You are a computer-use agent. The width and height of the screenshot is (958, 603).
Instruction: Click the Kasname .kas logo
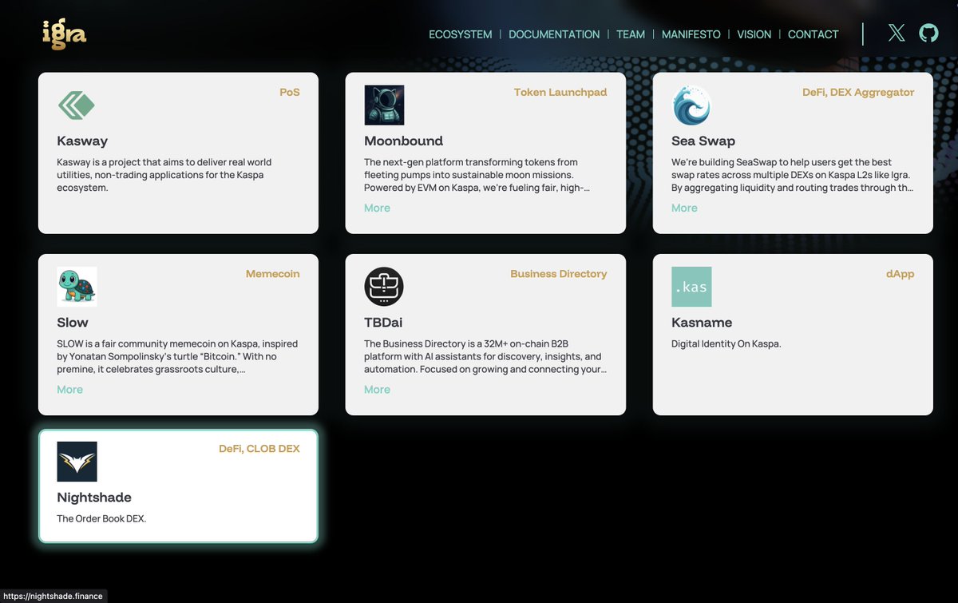point(691,287)
